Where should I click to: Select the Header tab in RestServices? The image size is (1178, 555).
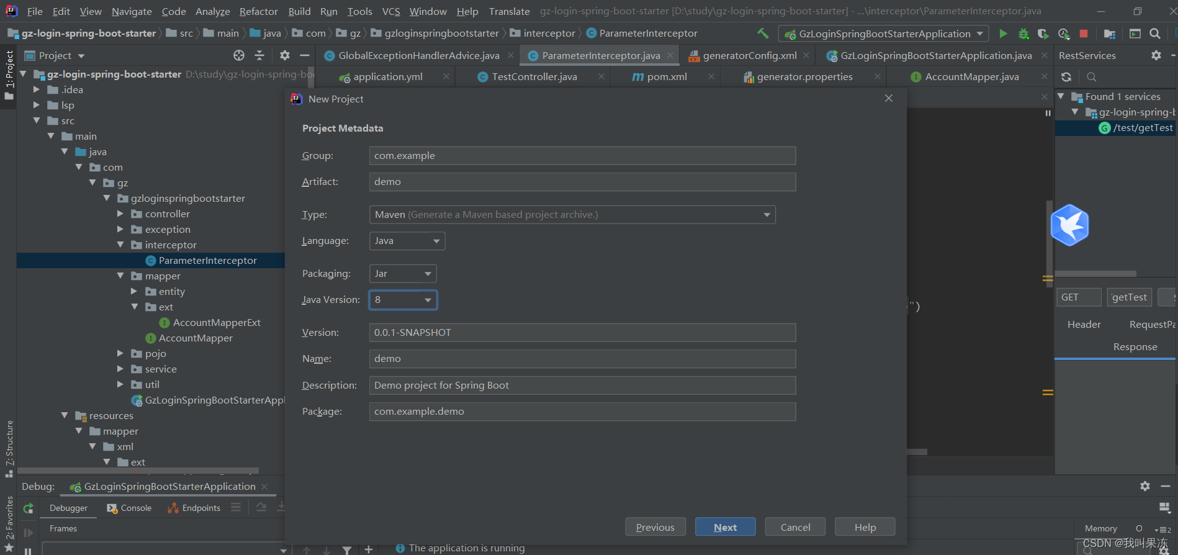(x=1084, y=324)
